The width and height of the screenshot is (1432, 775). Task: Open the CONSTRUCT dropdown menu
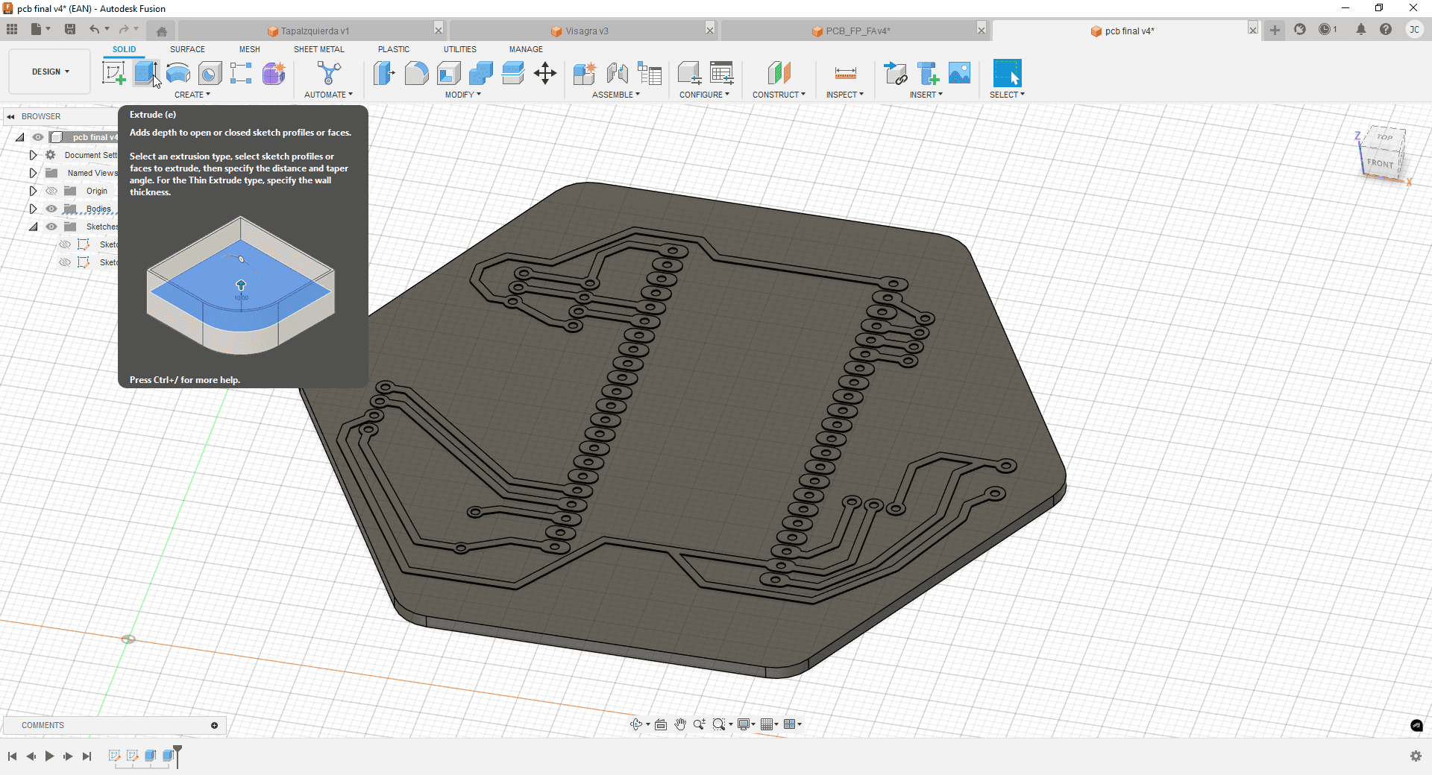click(779, 95)
